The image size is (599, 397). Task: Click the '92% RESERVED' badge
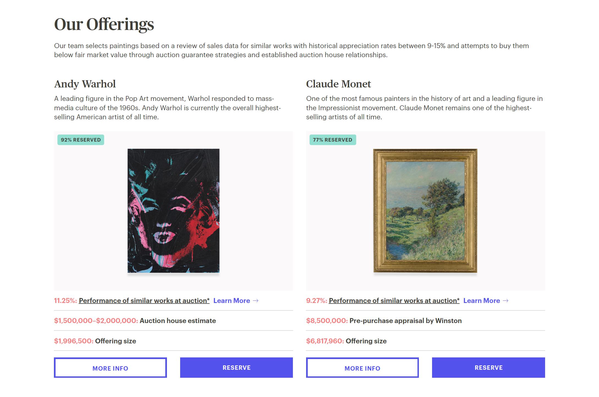tap(81, 140)
